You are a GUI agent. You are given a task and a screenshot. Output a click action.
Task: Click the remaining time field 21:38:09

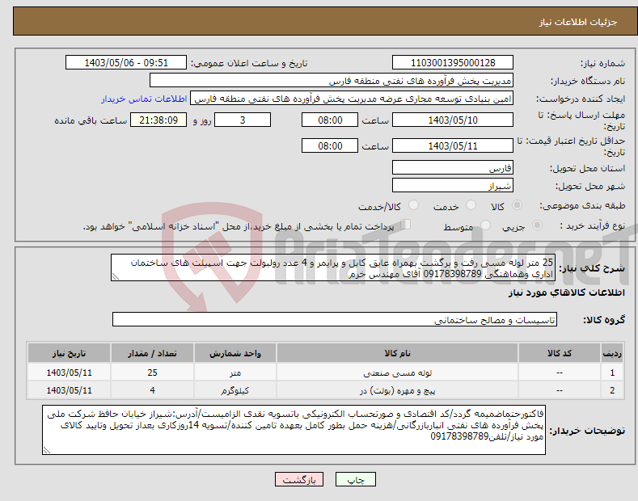158,120
